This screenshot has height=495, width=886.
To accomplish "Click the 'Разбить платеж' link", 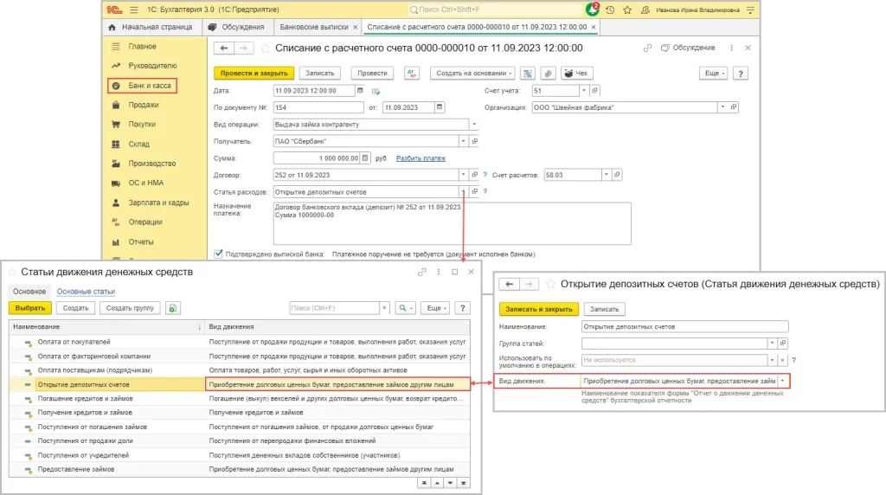I will tap(421, 158).
